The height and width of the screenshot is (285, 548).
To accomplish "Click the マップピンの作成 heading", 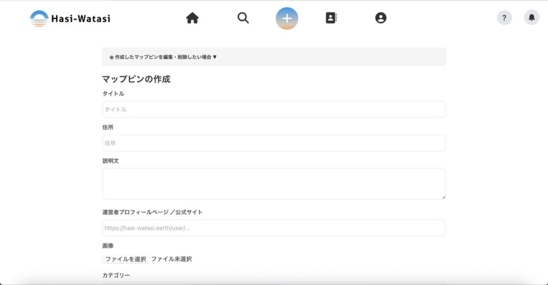I will pyautogui.click(x=136, y=79).
